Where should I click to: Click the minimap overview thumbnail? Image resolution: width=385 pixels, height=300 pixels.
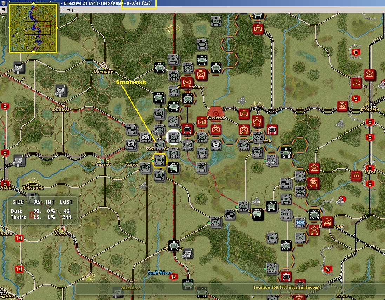tap(33, 28)
